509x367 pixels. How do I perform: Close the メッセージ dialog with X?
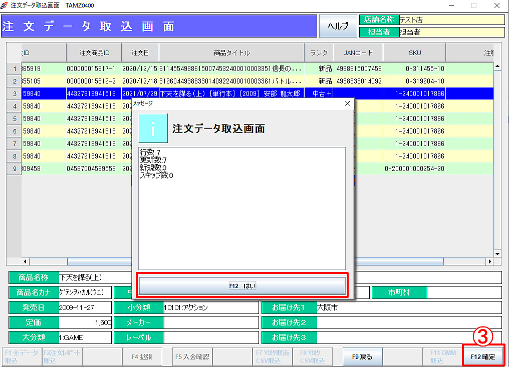pos(348,103)
